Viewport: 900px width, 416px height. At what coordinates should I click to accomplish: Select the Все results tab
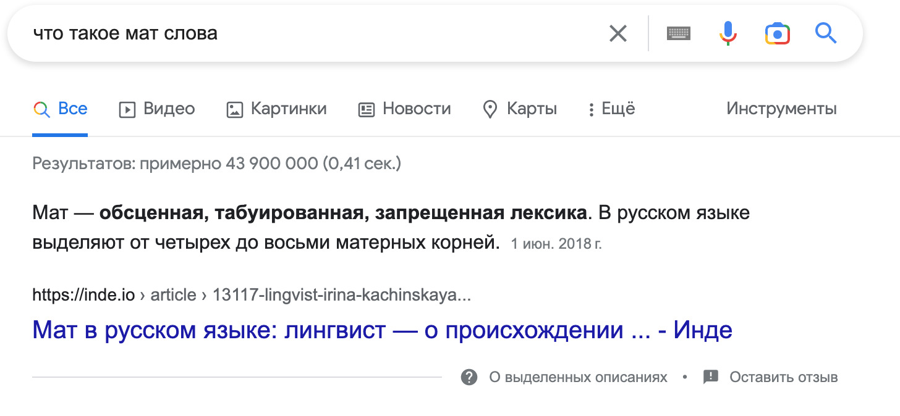(72, 109)
